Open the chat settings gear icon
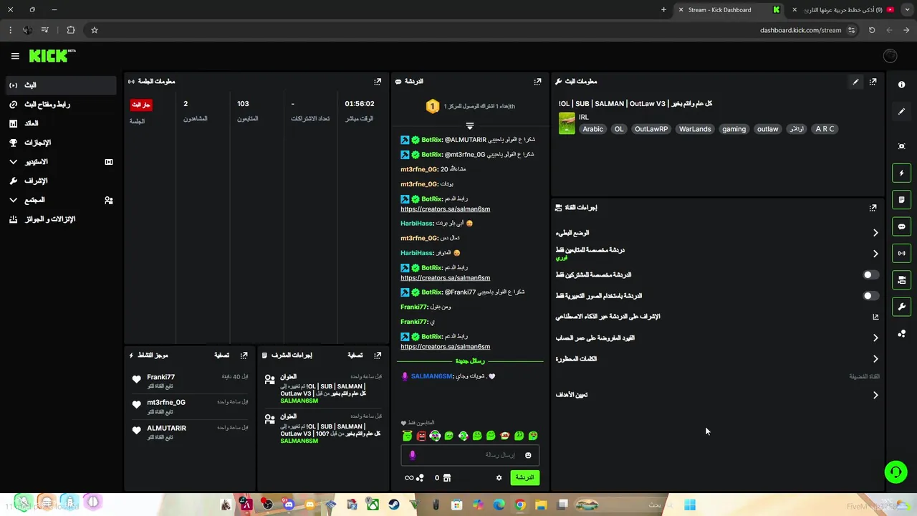This screenshot has width=917, height=516. click(x=499, y=477)
